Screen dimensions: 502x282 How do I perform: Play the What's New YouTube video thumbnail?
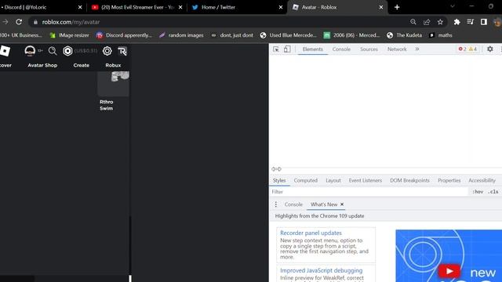tap(449, 272)
